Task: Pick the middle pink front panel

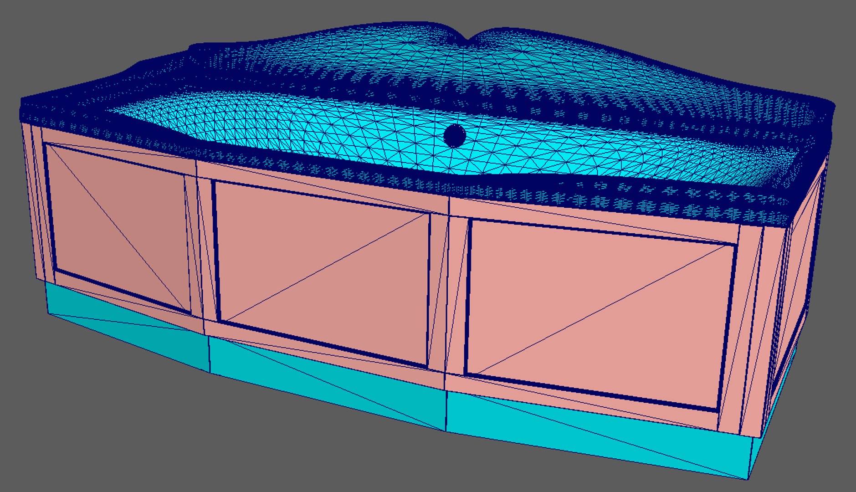Action: 323,273
